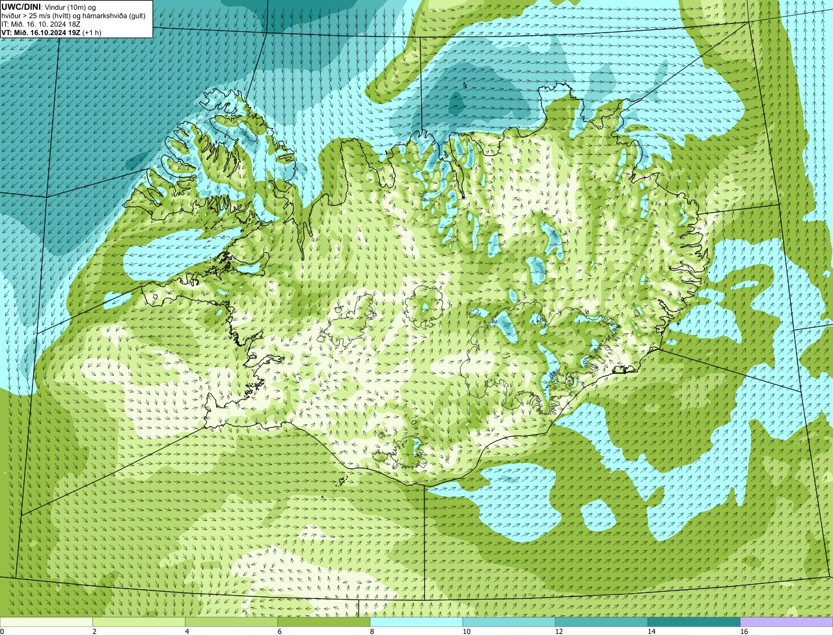Viewport: 833px width, 636px height.
Task: Click the '4' label on the color scale
Action: 187,631
